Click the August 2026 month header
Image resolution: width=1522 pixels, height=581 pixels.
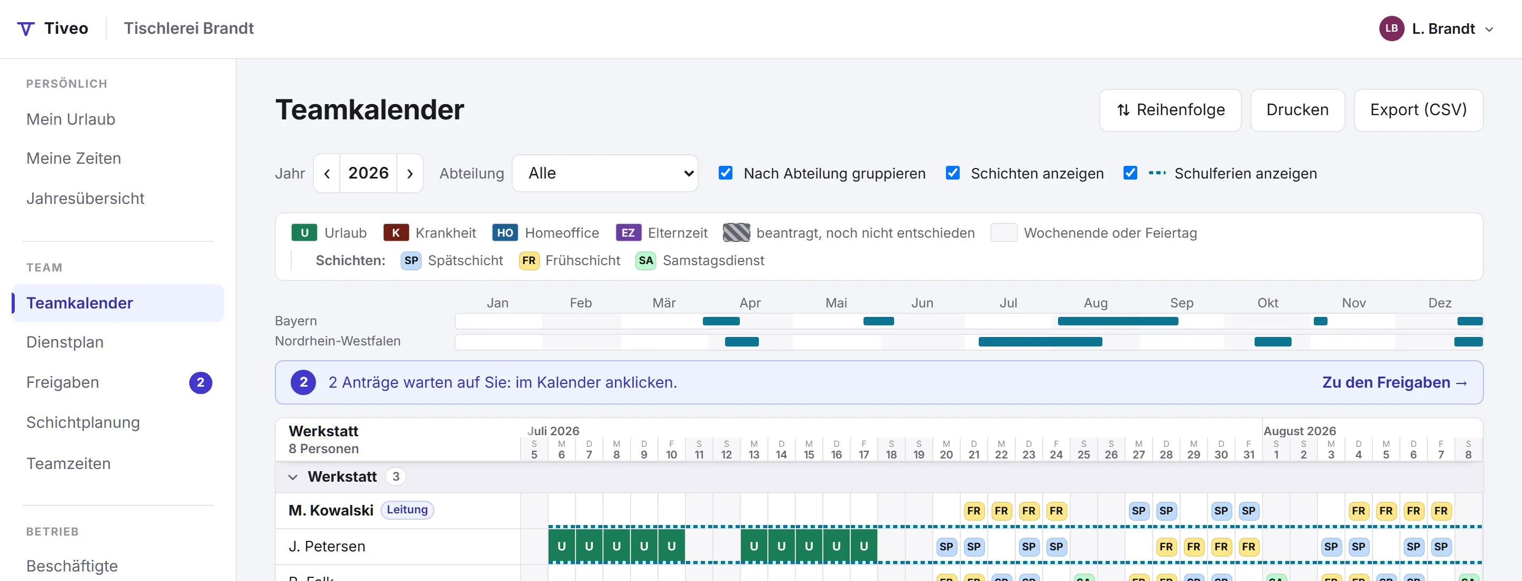pos(1300,431)
